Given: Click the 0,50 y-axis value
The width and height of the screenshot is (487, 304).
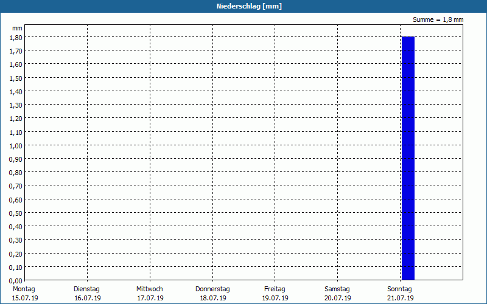Looking at the screenshot, I should (x=16, y=213).
